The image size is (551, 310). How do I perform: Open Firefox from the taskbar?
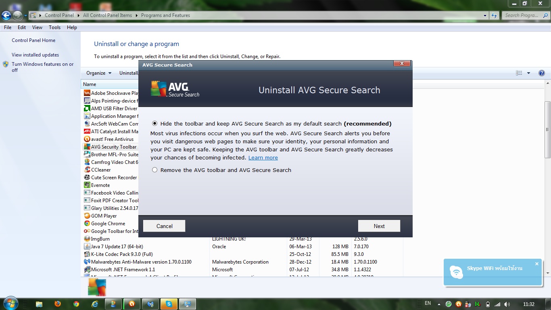58,304
